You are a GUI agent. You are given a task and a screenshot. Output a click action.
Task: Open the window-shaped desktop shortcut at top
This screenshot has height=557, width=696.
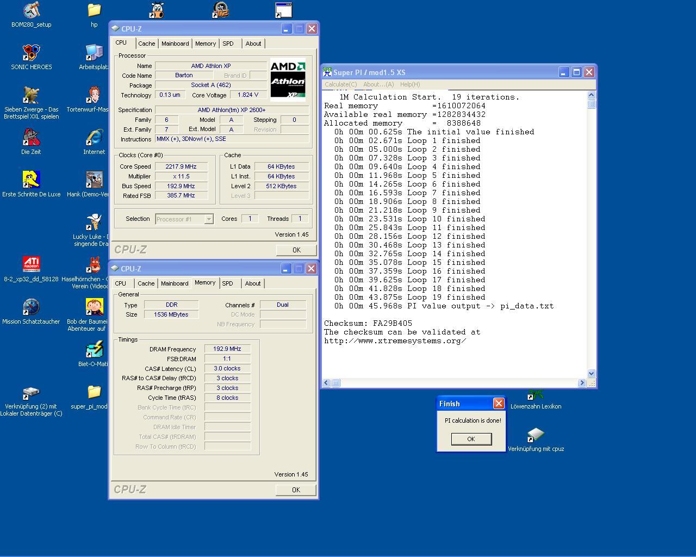[x=283, y=10]
